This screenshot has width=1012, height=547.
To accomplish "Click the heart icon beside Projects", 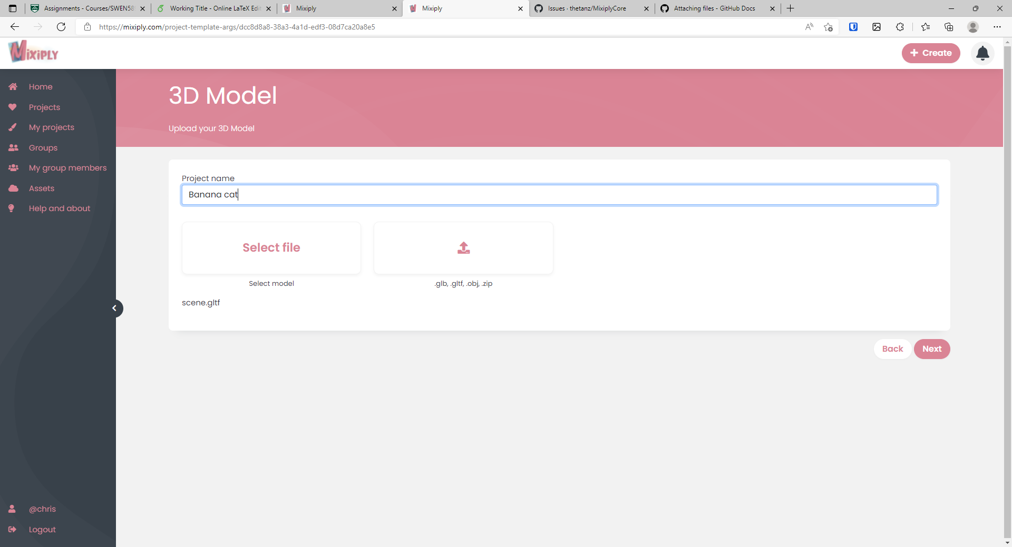I will 13,107.
